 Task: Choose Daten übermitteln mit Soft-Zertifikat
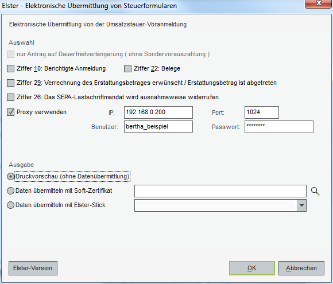coord(10,191)
